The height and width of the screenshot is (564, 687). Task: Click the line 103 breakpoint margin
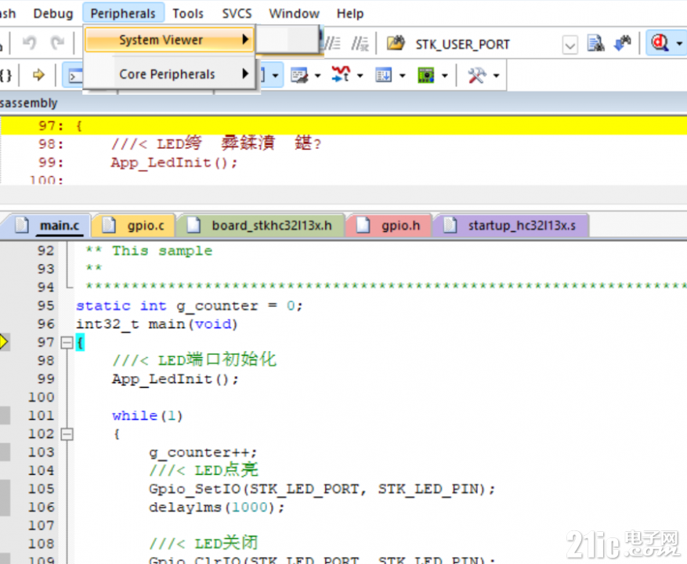(5, 452)
